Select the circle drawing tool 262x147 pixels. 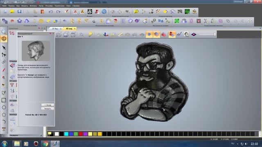pyautogui.click(x=4, y=107)
